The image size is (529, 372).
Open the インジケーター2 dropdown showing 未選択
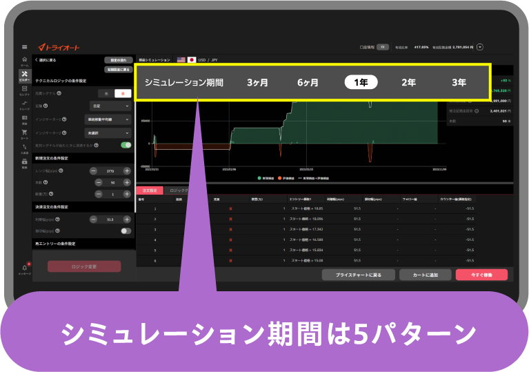tap(108, 133)
